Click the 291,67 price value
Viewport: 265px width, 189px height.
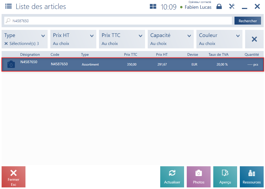point(162,64)
